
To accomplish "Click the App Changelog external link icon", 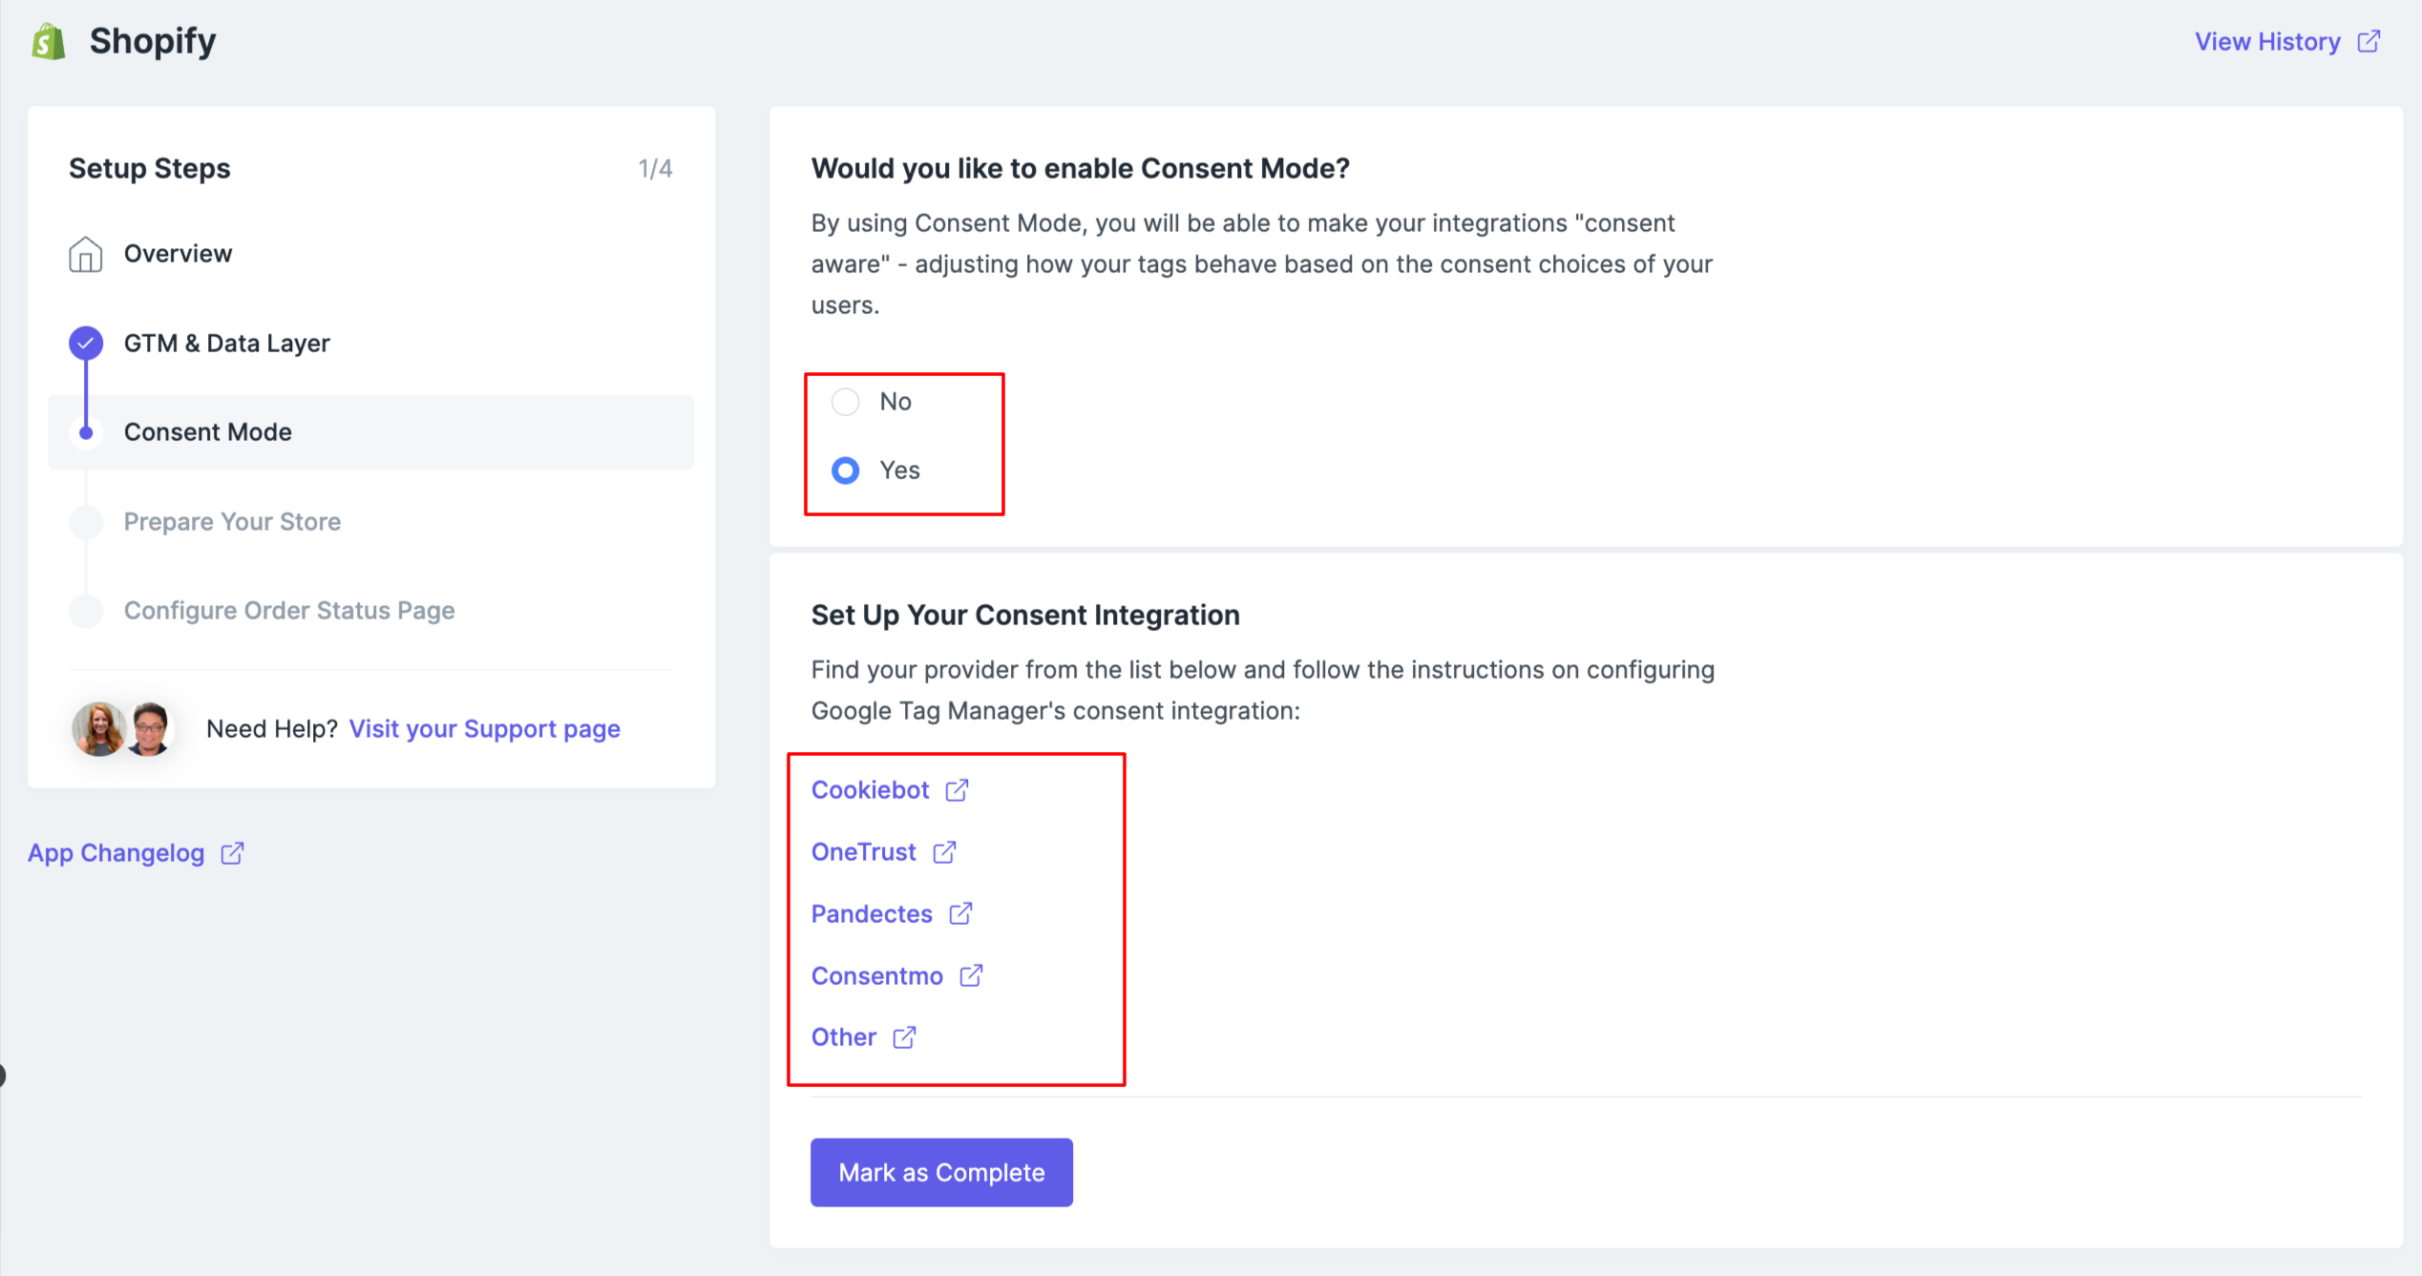I will point(232,853).
